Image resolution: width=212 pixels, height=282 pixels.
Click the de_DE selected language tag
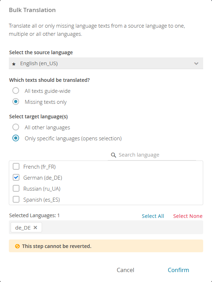coord(23,228)
